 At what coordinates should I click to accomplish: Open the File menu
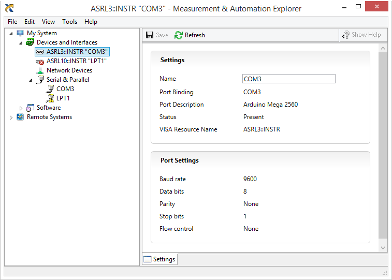click(x=12, y=22)
